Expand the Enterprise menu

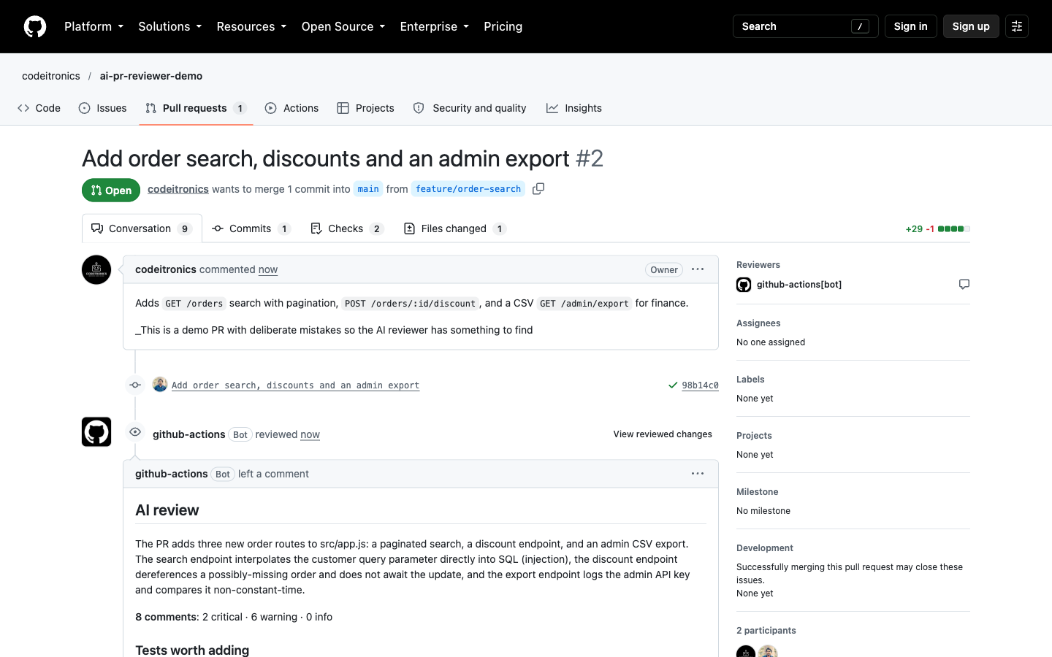point(435,26)
